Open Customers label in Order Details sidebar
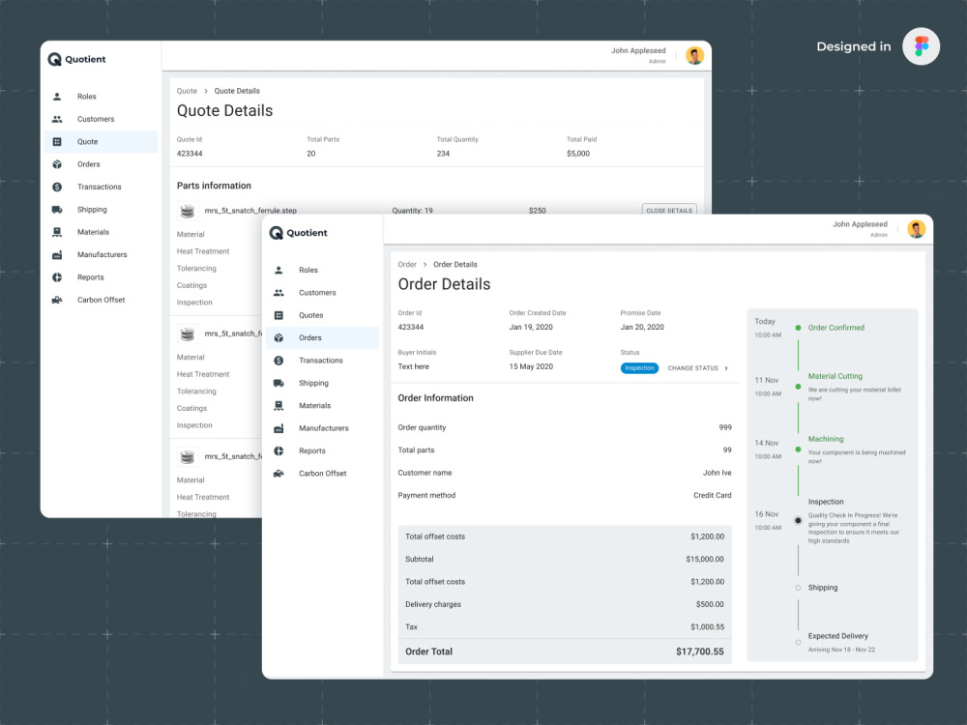967x725 pixels. 317,293
